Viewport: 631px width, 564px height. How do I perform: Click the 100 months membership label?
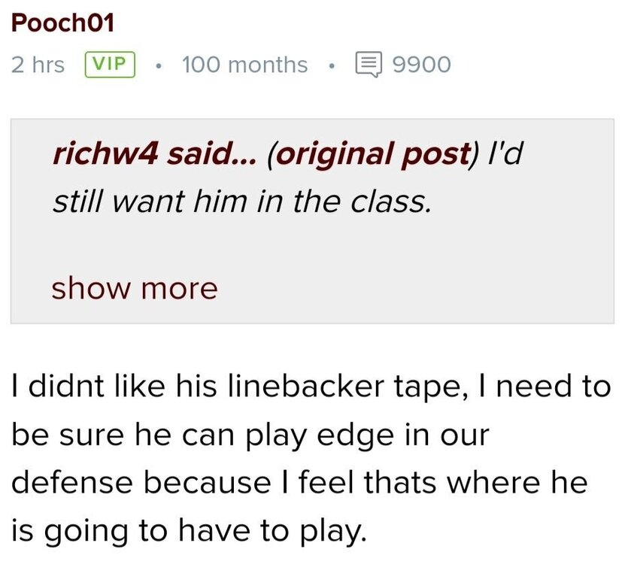[x=244, y=65]
